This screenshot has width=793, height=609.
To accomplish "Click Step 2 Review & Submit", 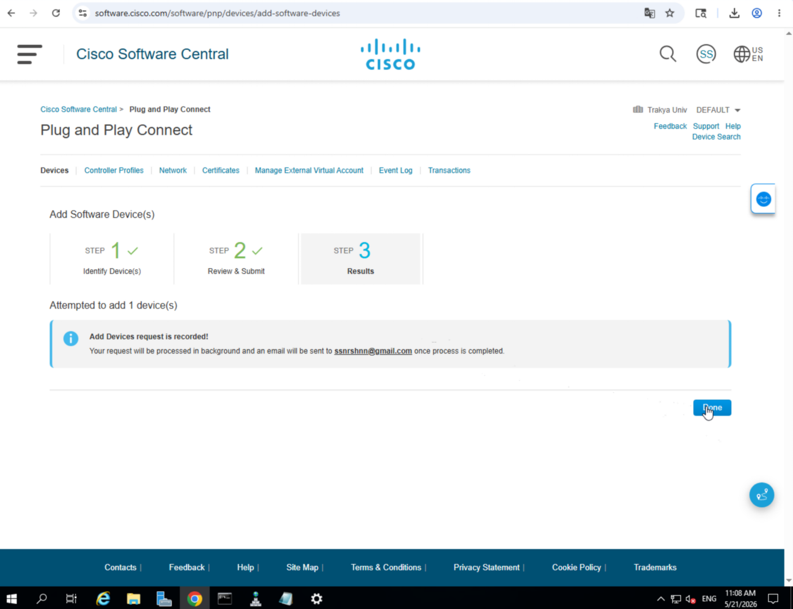I will coord(236,259).
